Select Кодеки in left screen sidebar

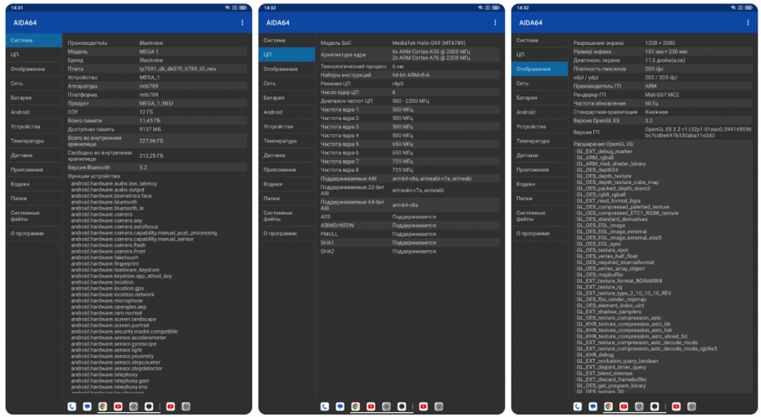(34, 184)
